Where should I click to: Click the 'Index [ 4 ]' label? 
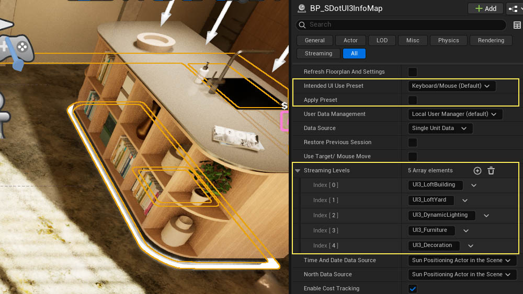(325, 246)
